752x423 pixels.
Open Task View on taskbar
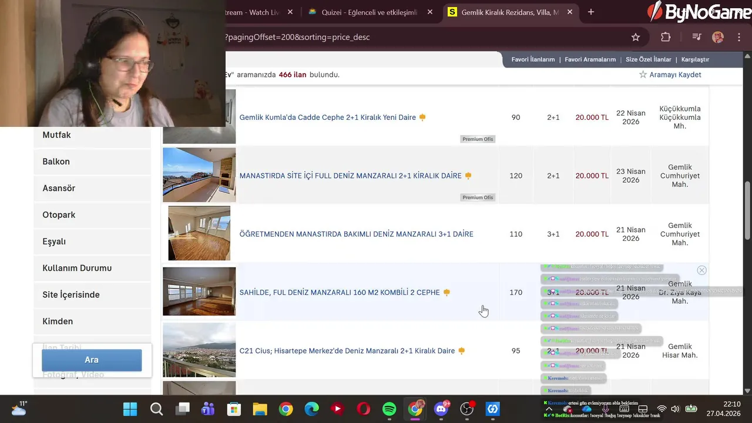pos(183,409)
